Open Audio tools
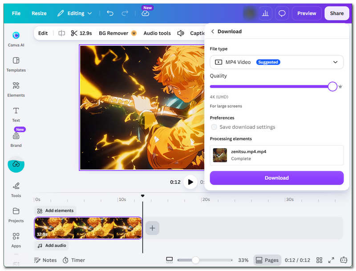Image resolution: width=356 pixels, height=271 pixels. click(x=157, y=33)
